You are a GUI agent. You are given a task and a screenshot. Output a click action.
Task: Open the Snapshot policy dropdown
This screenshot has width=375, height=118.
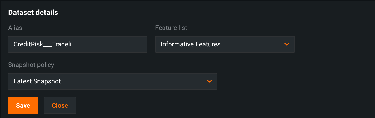tap(112, 81)
